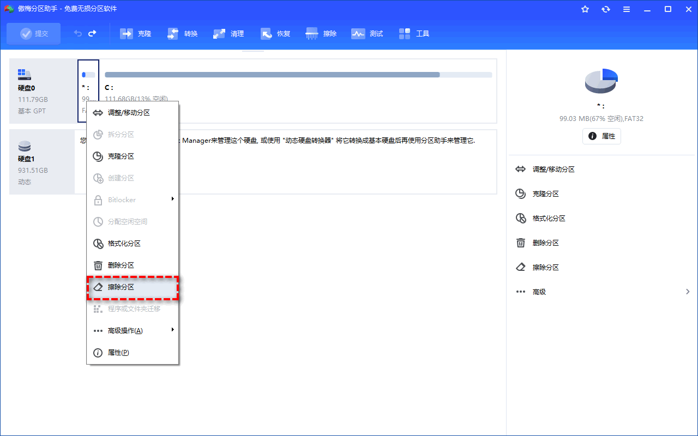Click 删除分区 in the right panel

tap(545, 243)
